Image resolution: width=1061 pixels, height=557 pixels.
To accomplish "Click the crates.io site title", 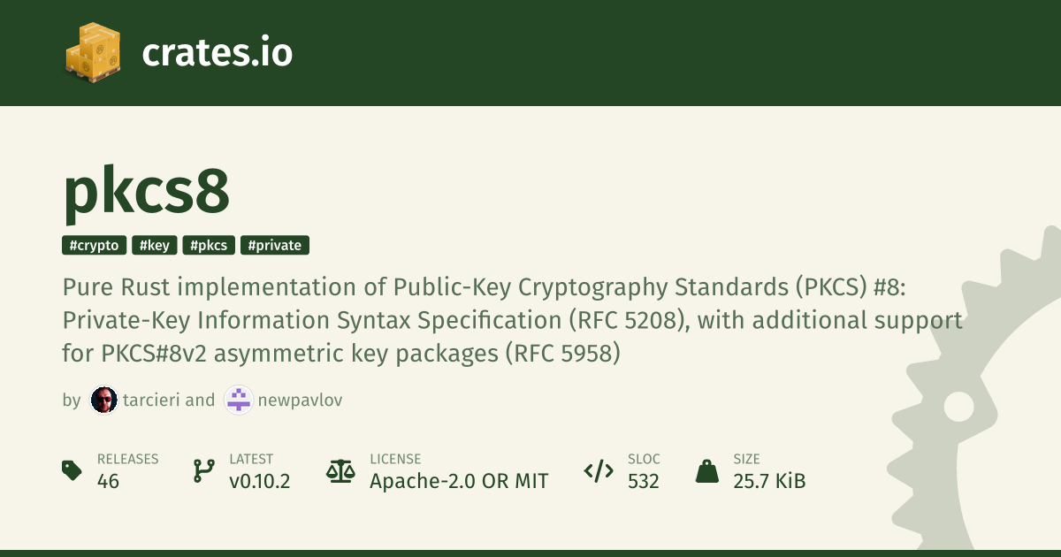I will pyautogui.click(x=217, y=53).
